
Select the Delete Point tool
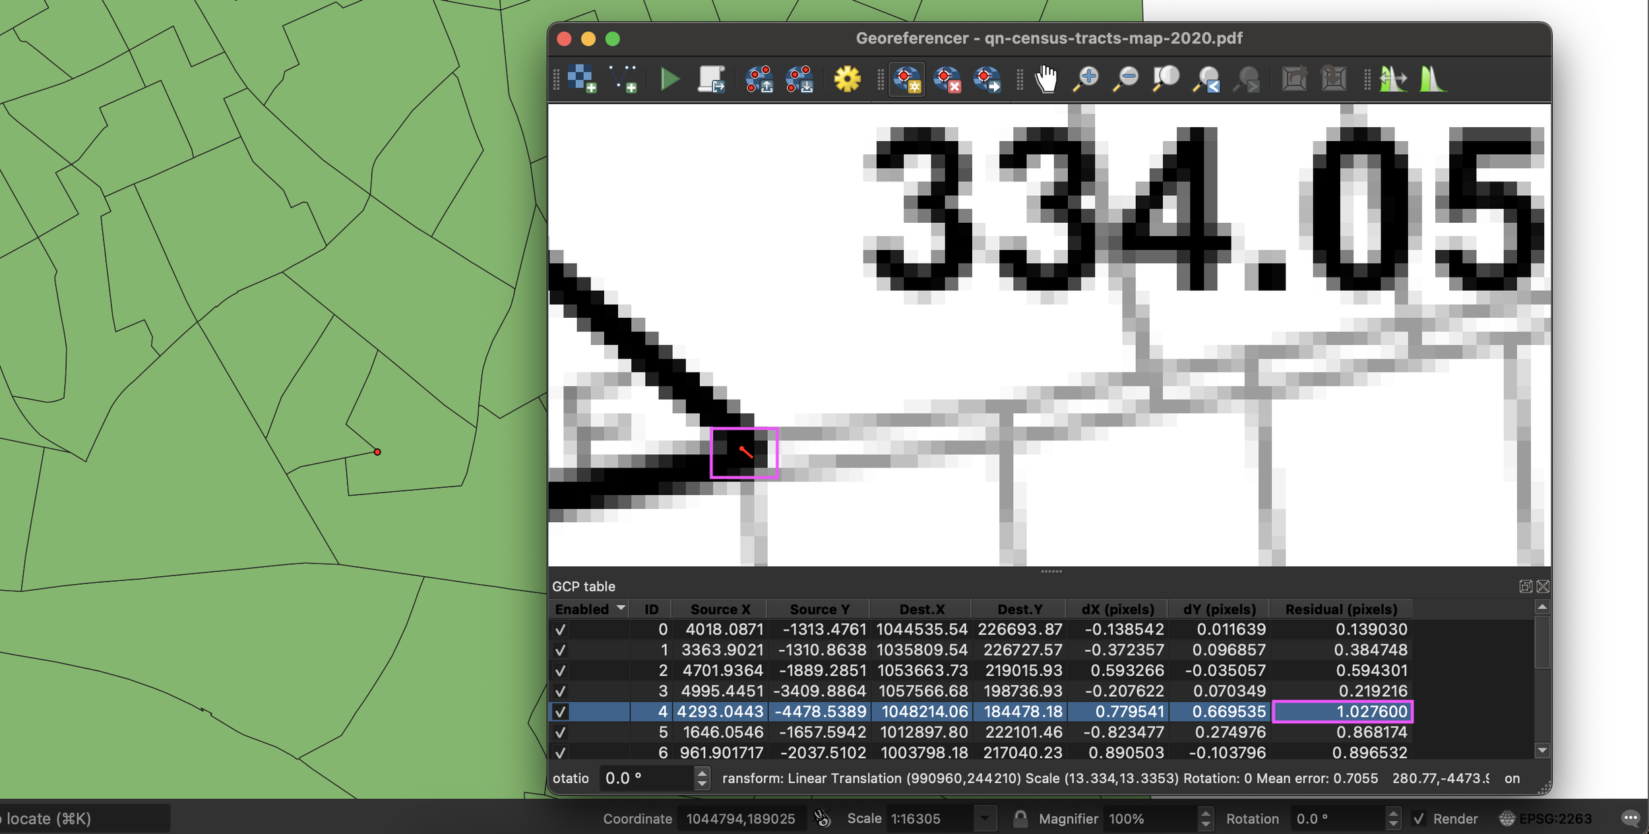(x=947, y=79)
